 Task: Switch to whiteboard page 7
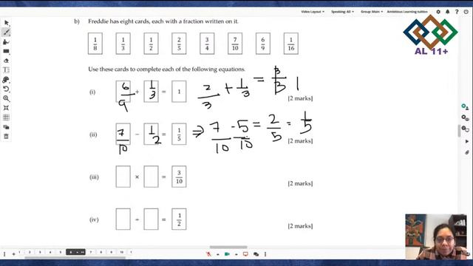click(91, 252)
